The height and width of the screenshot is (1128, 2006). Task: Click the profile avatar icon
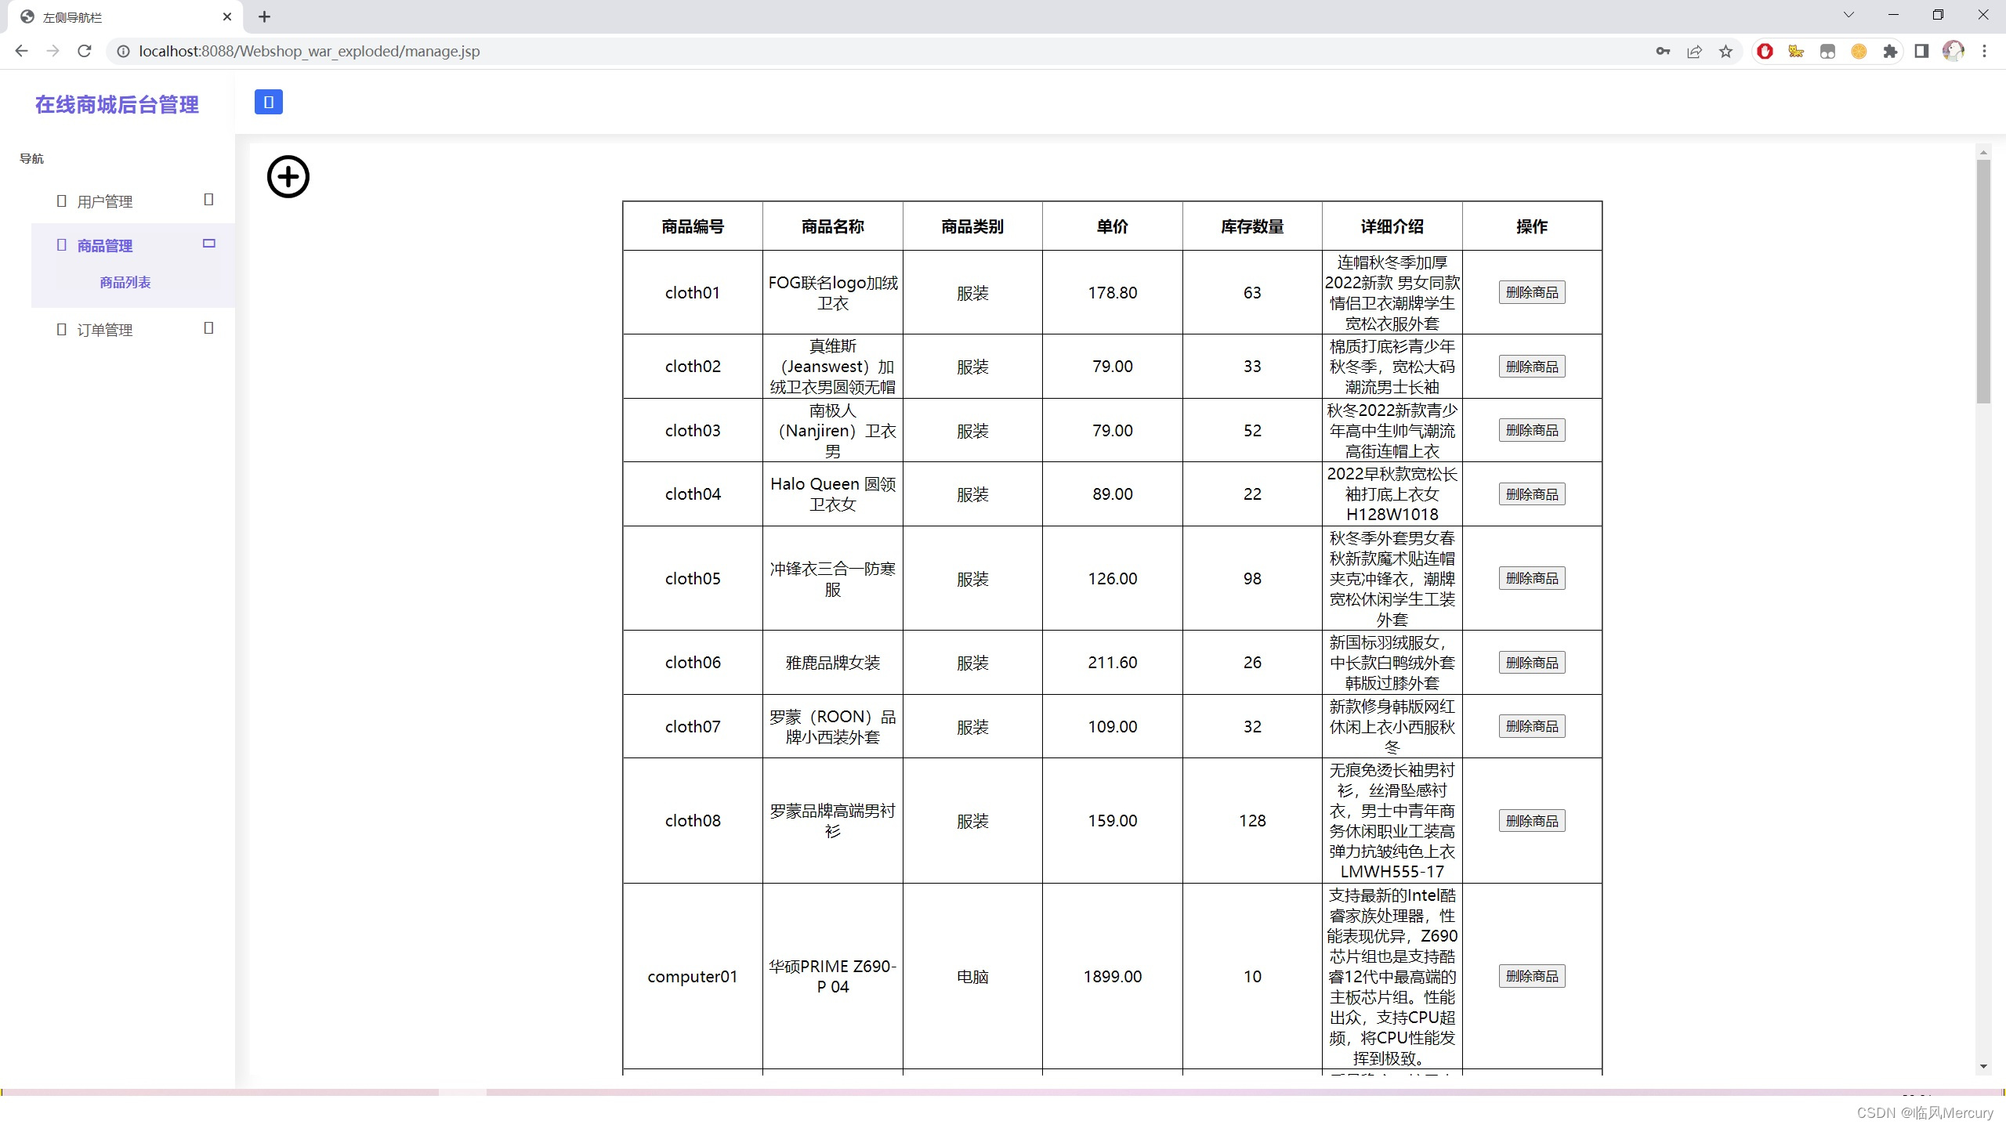coord(1953,51)
